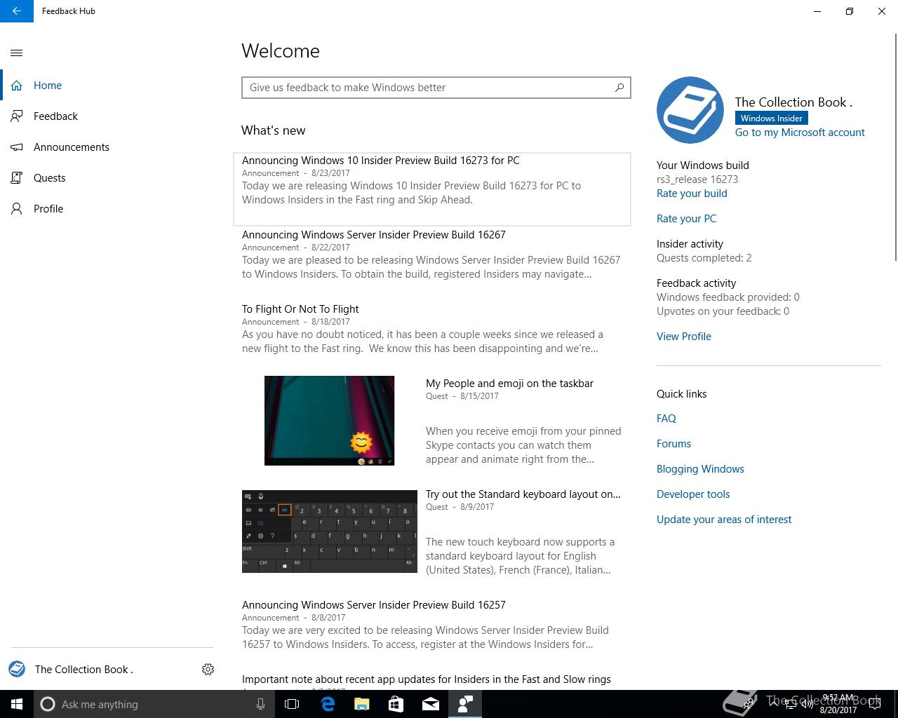Open the hamburger navigation menu
The image size is (898, 718).
coord(17,53)
